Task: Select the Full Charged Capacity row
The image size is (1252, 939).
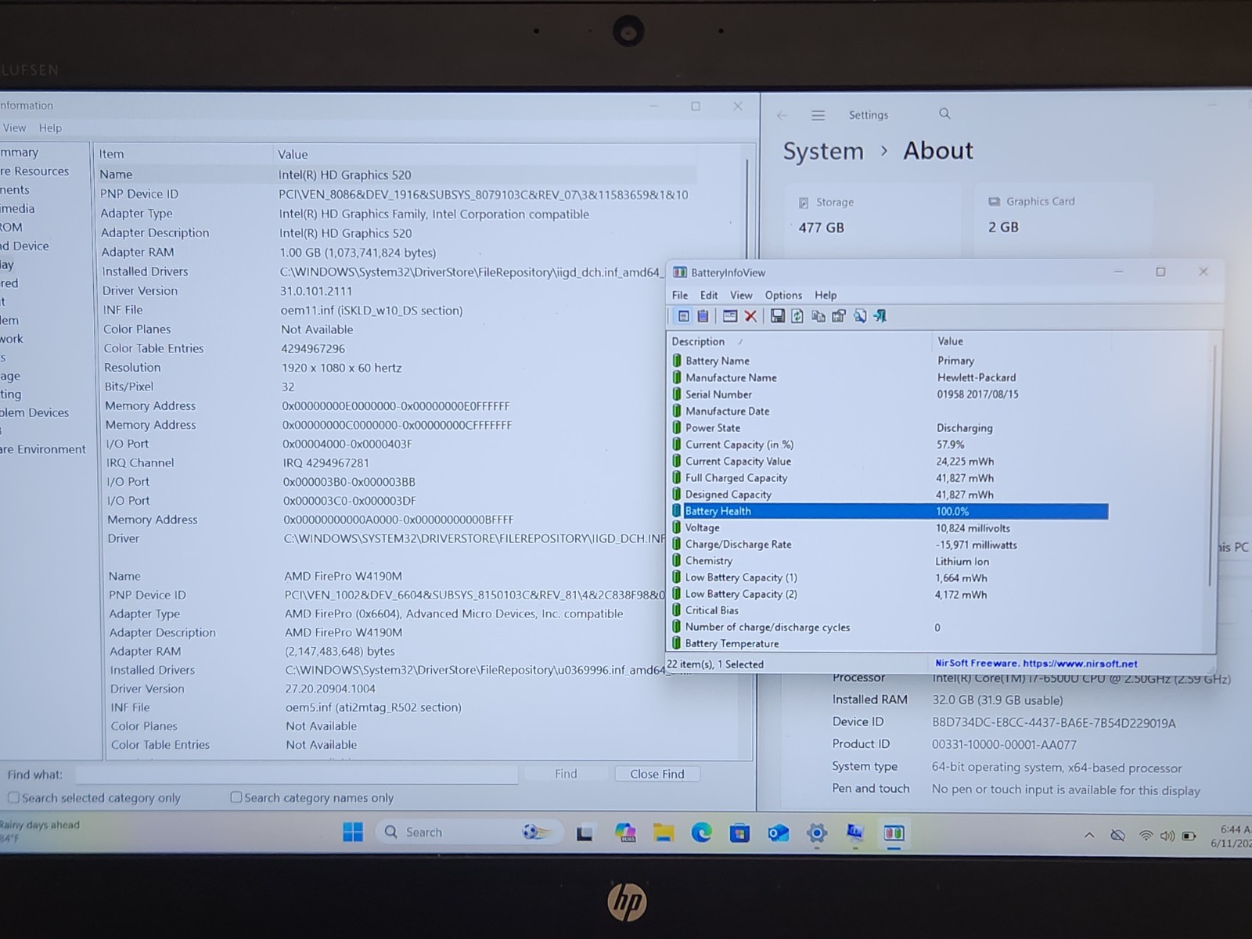Action: click(x=889, y=478)
